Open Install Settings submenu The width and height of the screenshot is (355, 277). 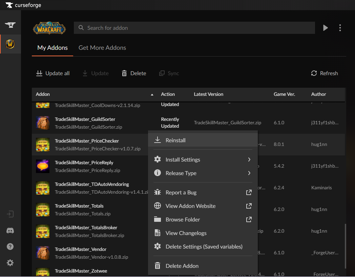tap(203, 159)
